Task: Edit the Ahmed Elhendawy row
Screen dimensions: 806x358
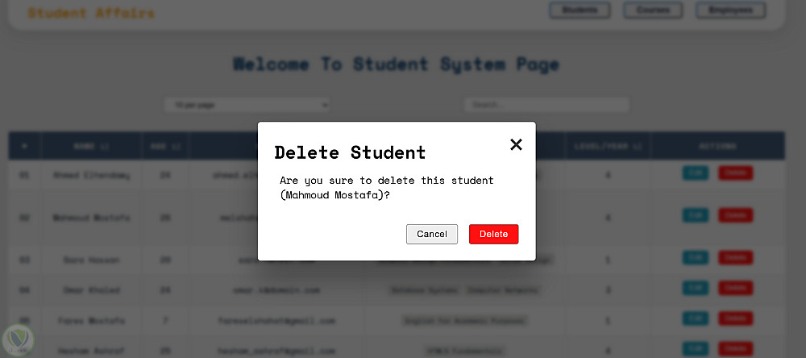Action: point(695,173)
